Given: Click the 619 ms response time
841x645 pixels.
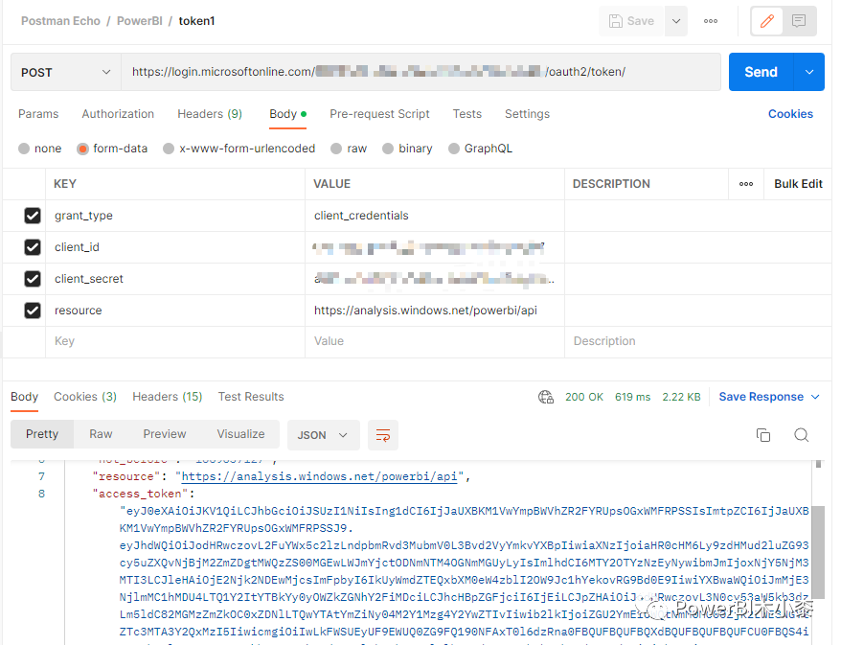Looking at the screenshot, I should pos(632,397).
